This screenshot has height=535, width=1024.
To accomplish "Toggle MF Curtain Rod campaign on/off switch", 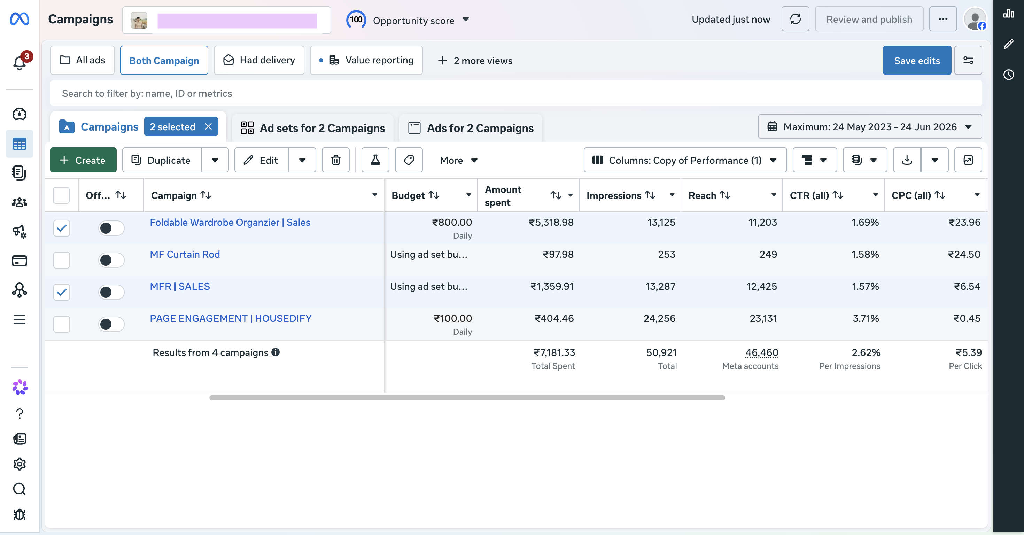I will [x=111, y=260].
